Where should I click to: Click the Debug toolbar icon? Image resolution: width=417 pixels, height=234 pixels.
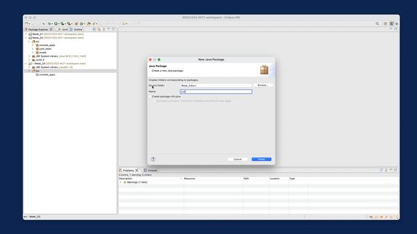click(x=50, y=23)
